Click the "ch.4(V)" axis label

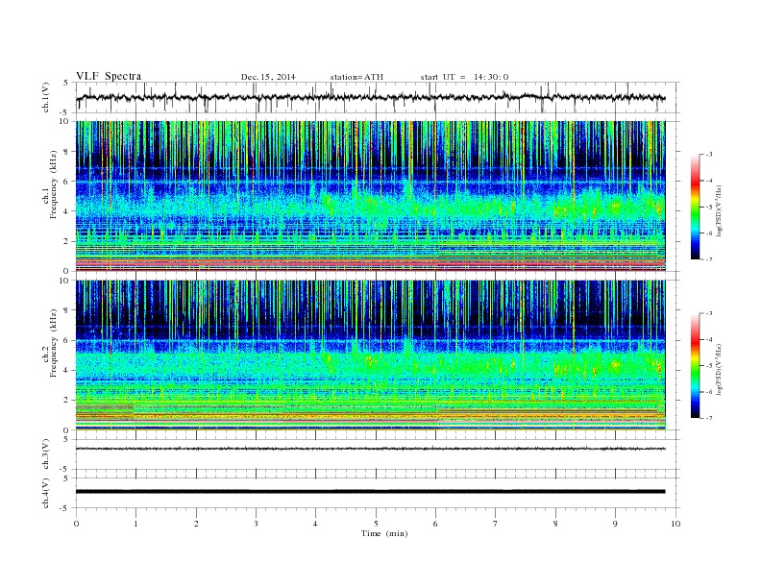point(46,493)
